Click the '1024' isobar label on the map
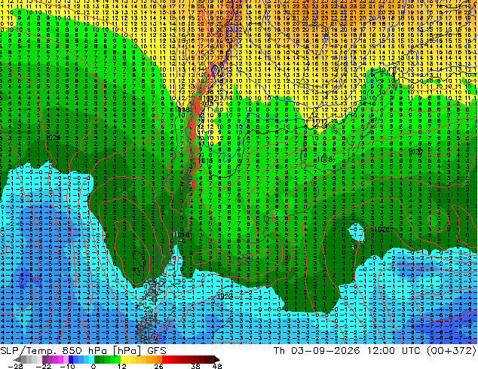The image size is (478, 369). point(53,138)
